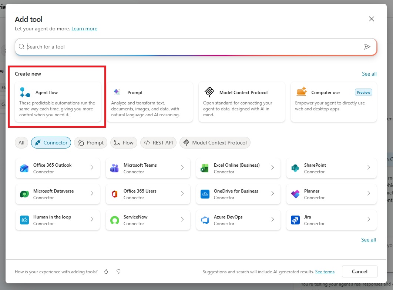Click See all next to Create new
The height and width of the screenshot is (290, 393).
369,74
